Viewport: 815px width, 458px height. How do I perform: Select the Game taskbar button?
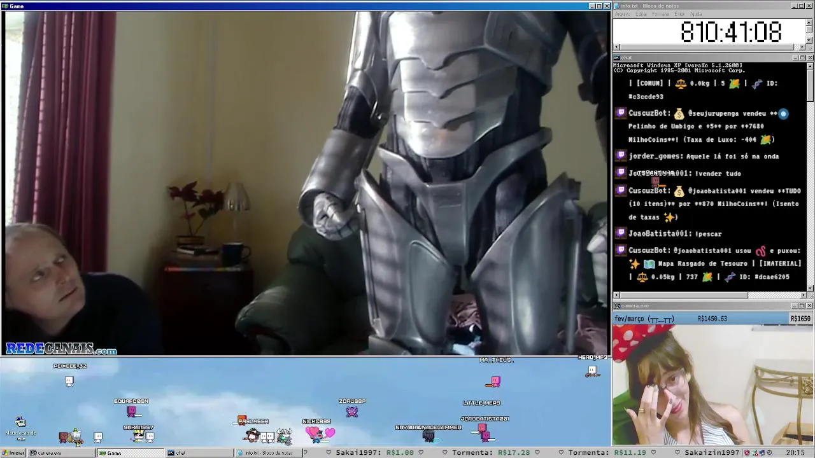130,453
